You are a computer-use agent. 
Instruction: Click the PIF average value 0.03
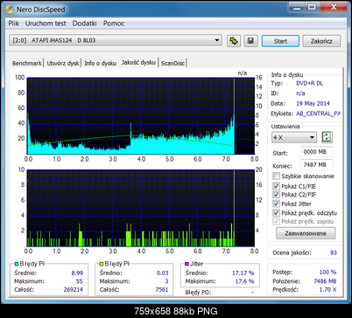click(162, 273)
